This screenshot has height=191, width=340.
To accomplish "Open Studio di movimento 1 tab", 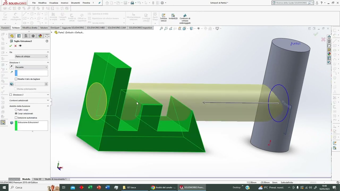I will coord(56,179).
